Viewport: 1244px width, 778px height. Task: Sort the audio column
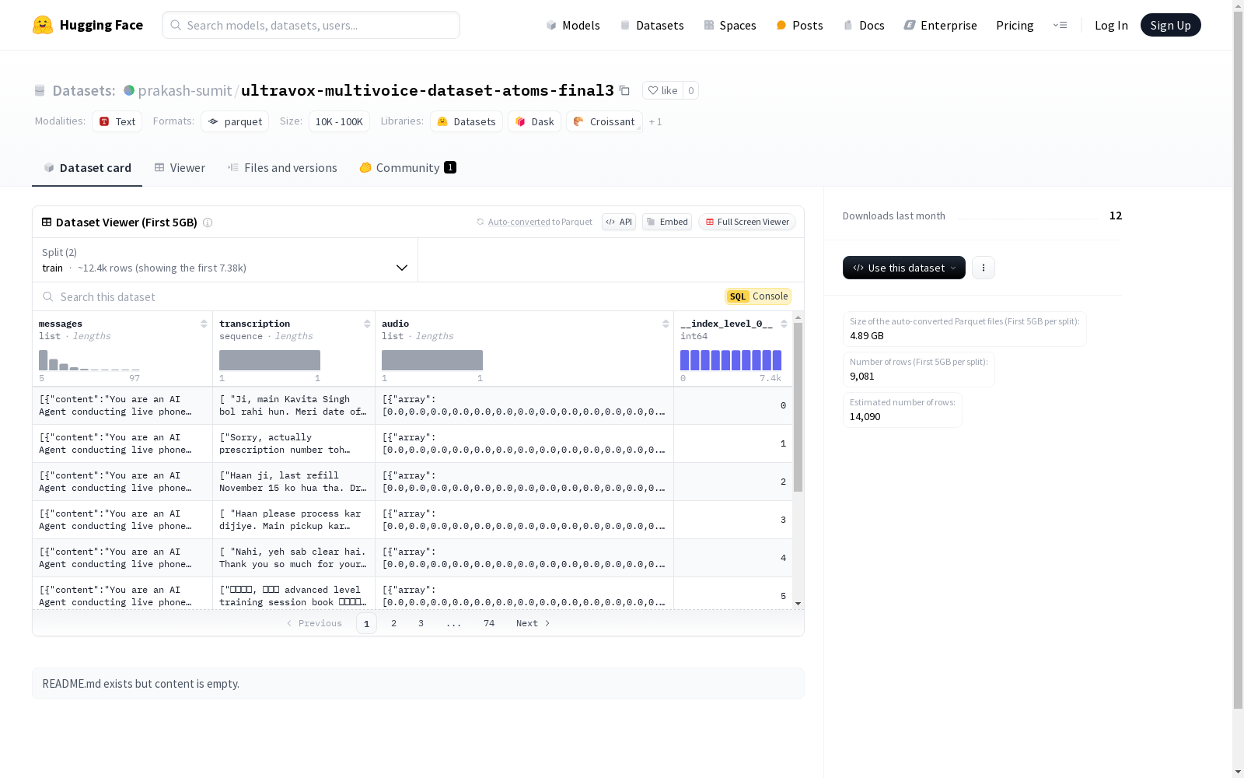(x=666, y=324)
